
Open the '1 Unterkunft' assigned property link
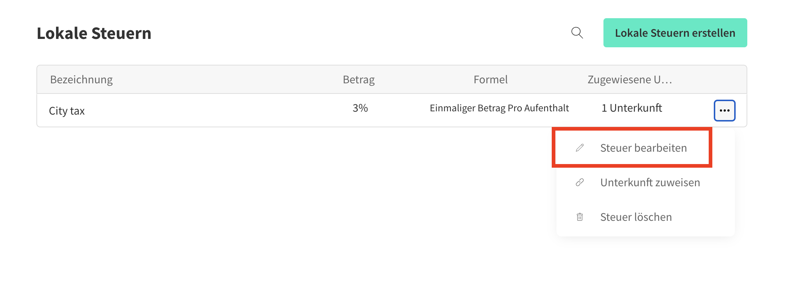click(631, 108)
